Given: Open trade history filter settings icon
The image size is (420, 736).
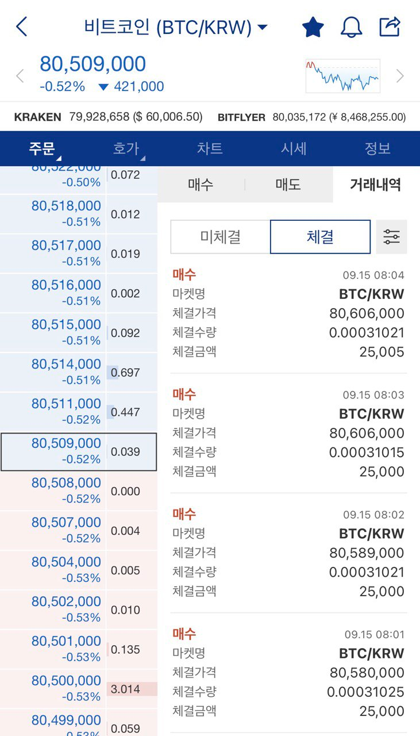Looking at the screenshot, I should click(x=392, y=237).
